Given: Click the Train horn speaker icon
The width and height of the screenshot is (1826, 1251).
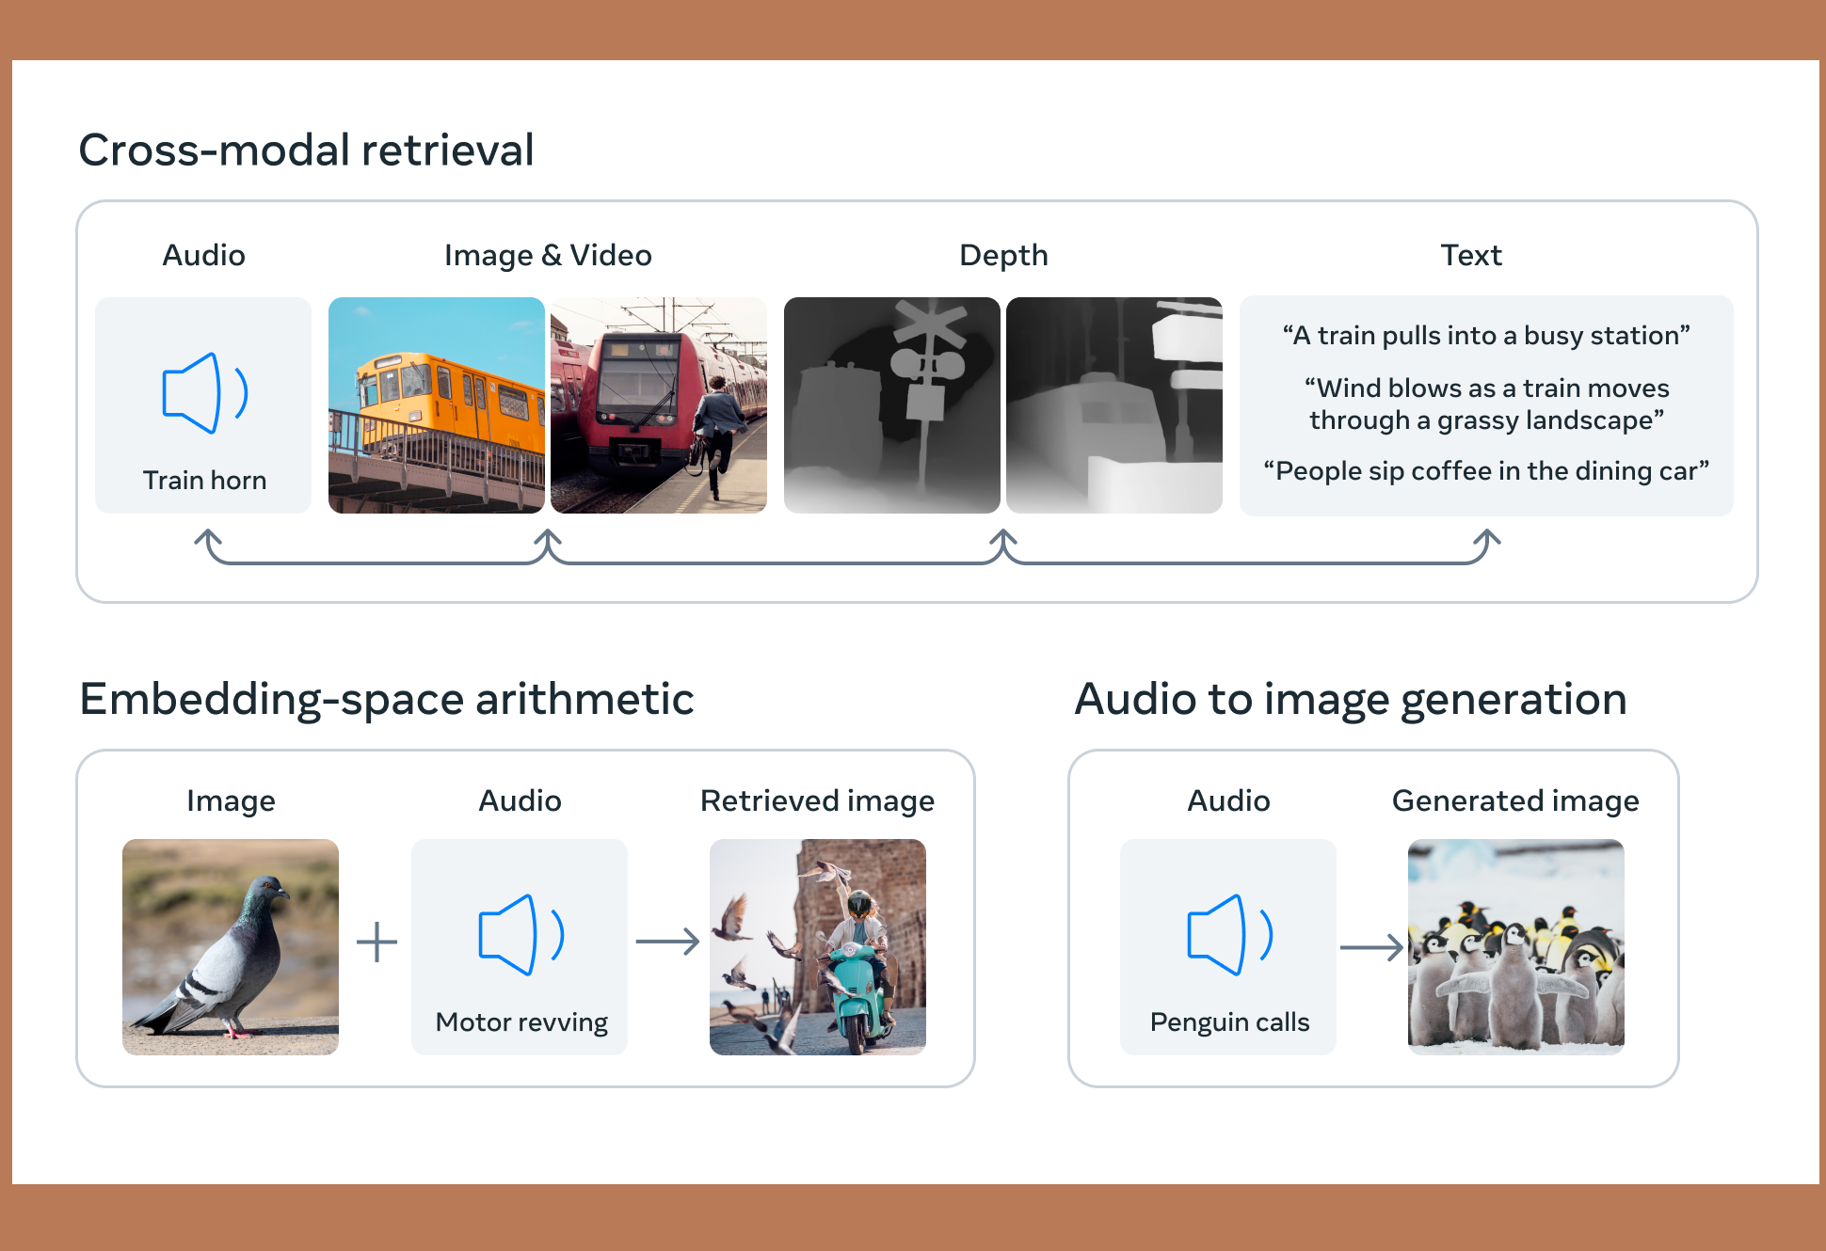Looking at the screenshot, I should click(x=205, y=393).
